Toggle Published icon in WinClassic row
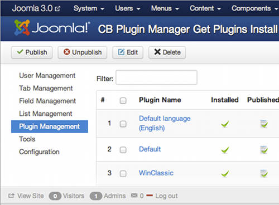The height and width of the screenshot is (205, 279). tap(264, 174)
